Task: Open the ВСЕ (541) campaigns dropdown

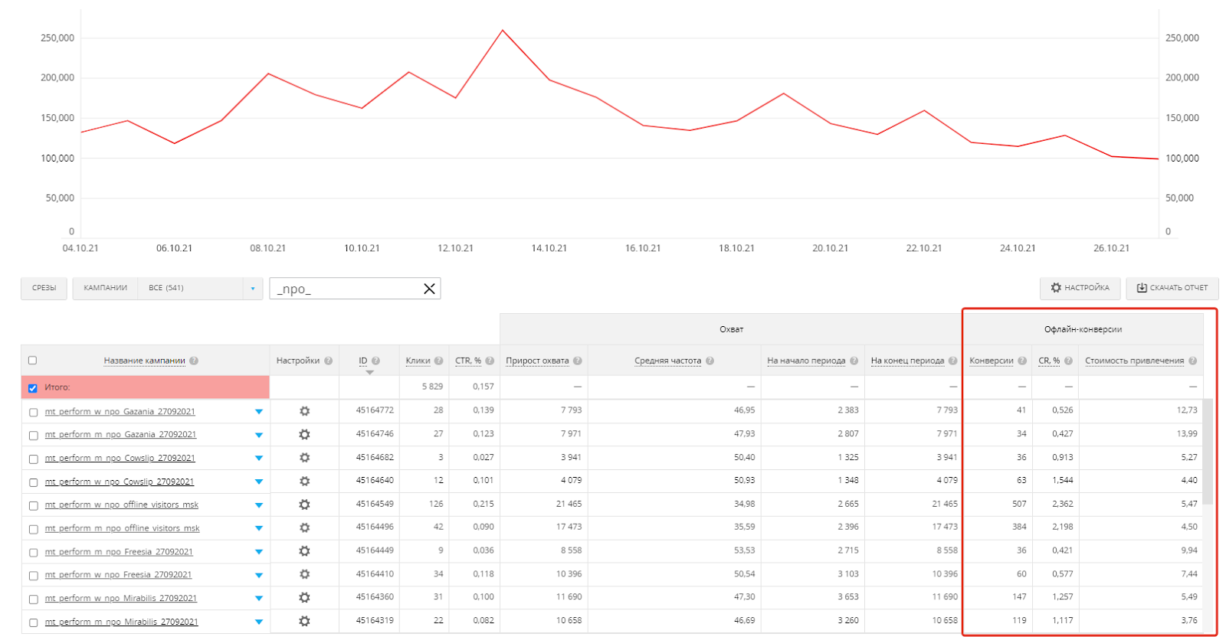Action: click(x=200, y=288)
